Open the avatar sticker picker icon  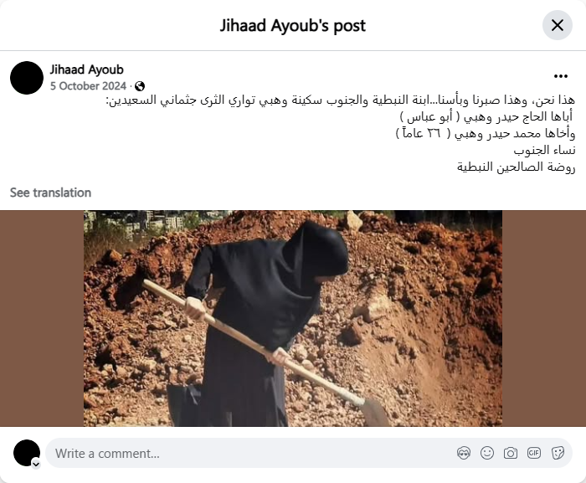(x=464, y=453)
